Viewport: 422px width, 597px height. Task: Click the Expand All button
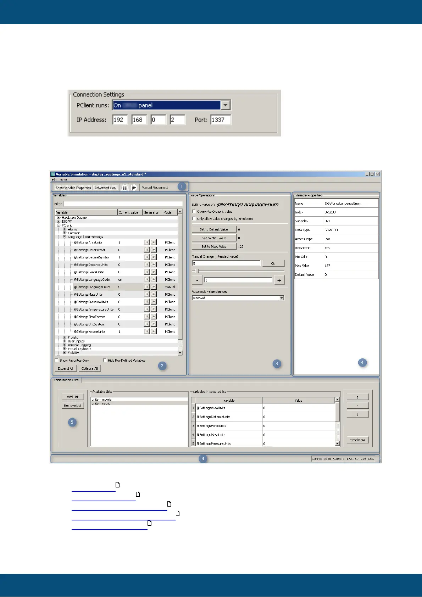(65, 368)
